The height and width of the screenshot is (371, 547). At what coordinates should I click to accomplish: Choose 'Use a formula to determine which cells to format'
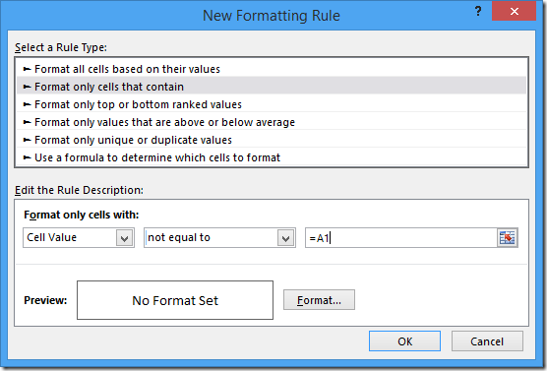tap(272, 157)
